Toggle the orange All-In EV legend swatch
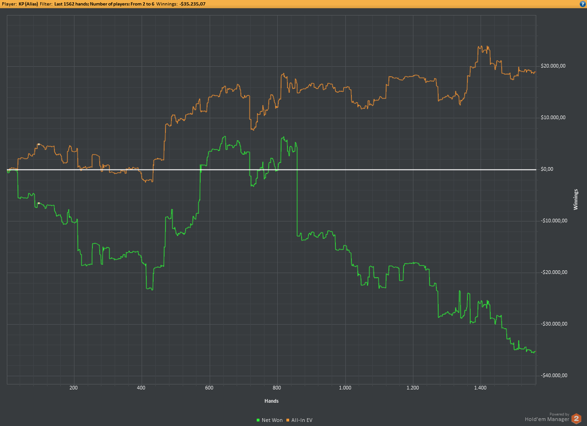587x426 pixels. [x=288, y=420]
